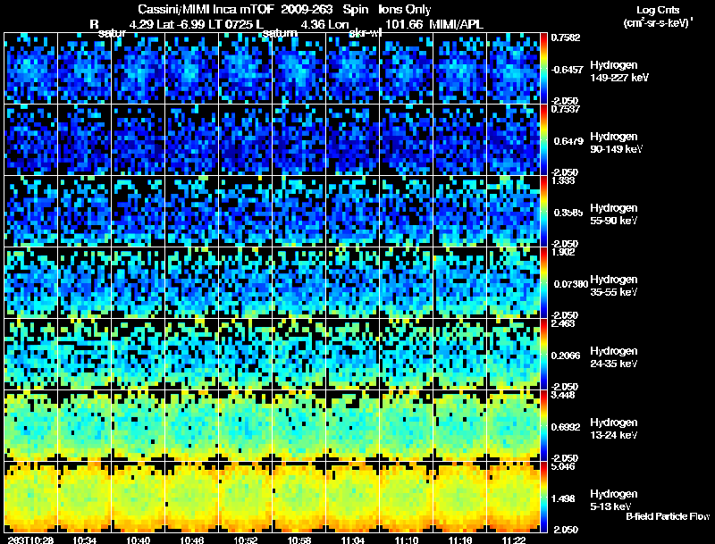
Task: Select the 5-13 keV image above 10:58
Action: coord(299,498)
